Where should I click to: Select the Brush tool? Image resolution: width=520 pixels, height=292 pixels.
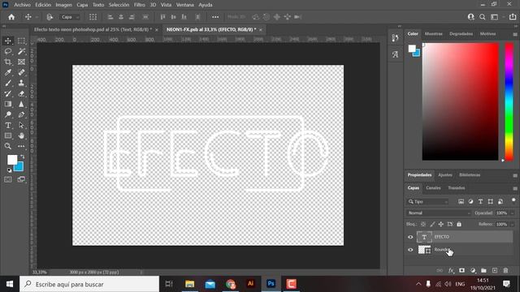coord(8,83)
